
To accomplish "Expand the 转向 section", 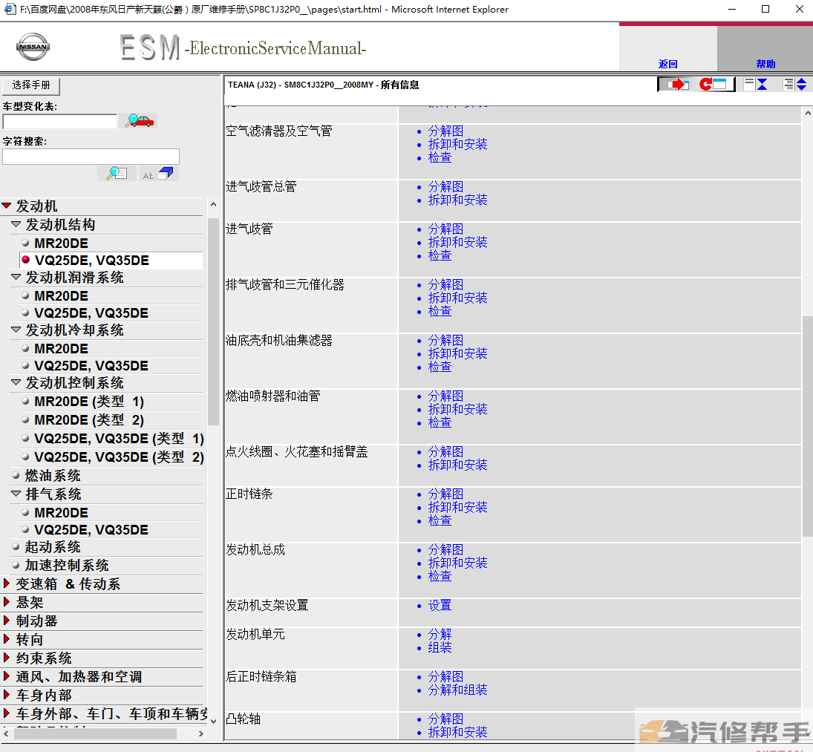I will pyautogui.click(x=7, y=640).
